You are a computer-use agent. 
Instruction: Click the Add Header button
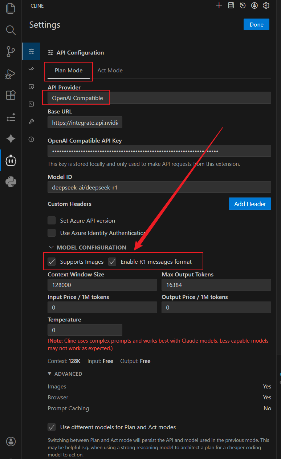(x=250, y=204)
